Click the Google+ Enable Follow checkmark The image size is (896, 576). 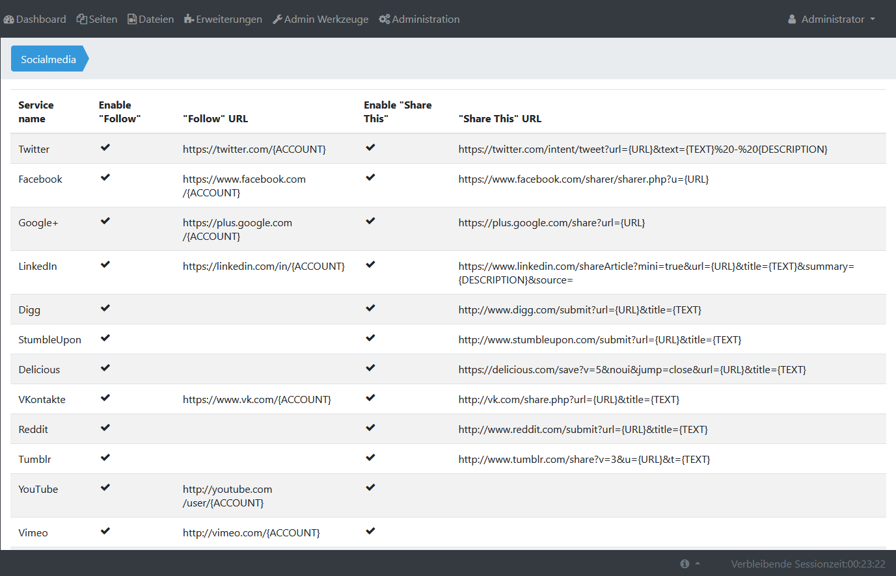(105, 221)
